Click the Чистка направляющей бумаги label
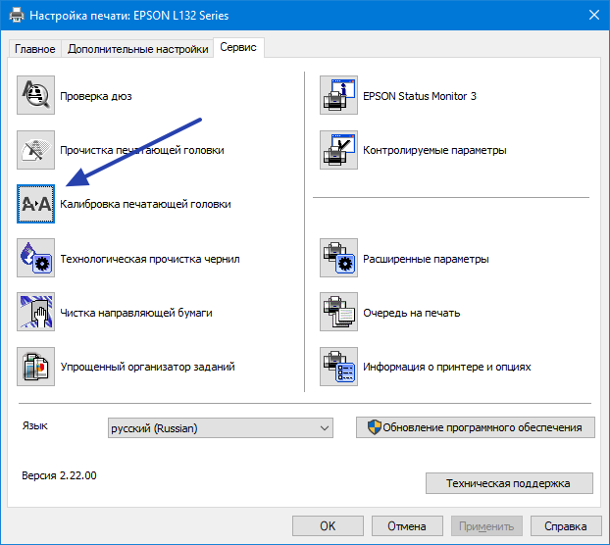Screen dimensions: 610x545 tap(136, 313)
